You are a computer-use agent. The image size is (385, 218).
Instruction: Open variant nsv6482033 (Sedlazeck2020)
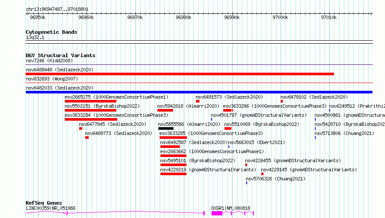[x=60, y=88]
